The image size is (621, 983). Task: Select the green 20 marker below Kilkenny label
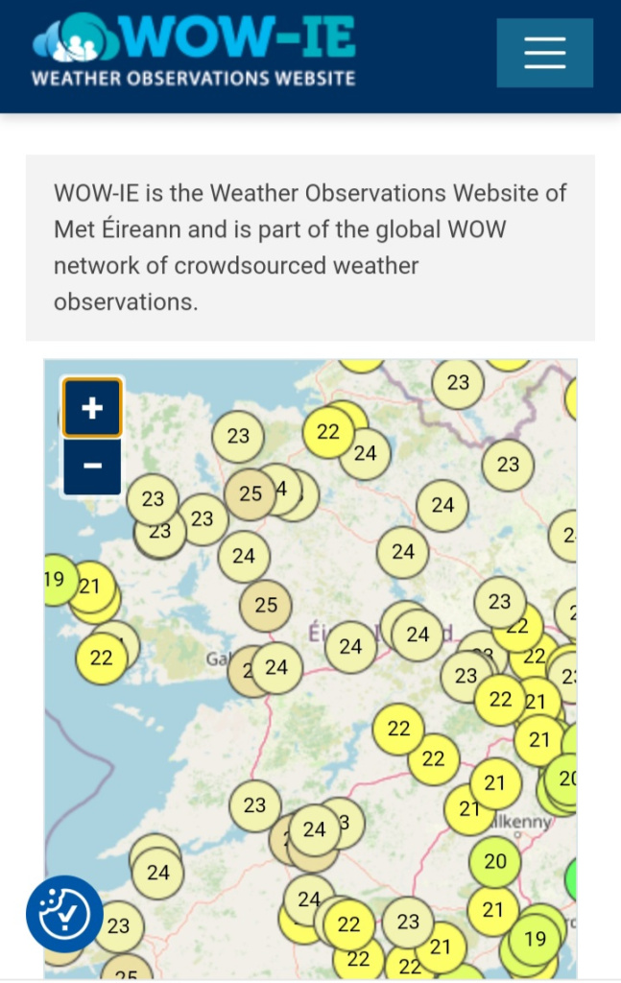click(495, 861)
